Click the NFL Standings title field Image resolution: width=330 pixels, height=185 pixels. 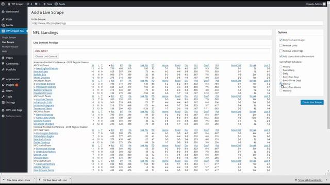[152, 32]
